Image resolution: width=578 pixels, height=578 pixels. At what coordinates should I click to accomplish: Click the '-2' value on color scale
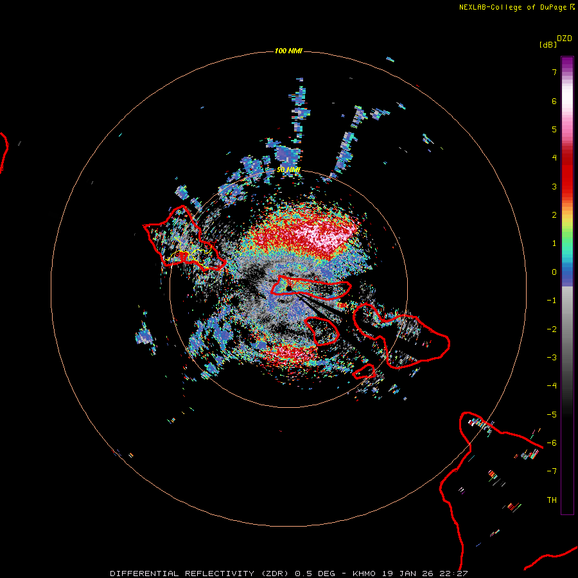(x=552, y=329)
